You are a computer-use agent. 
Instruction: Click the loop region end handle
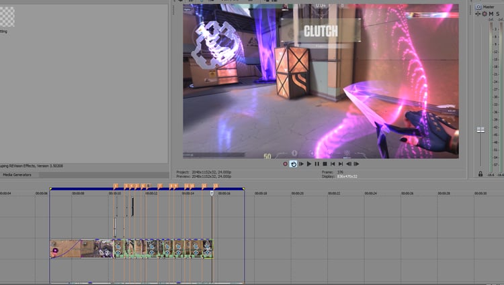tap(244, 189)
